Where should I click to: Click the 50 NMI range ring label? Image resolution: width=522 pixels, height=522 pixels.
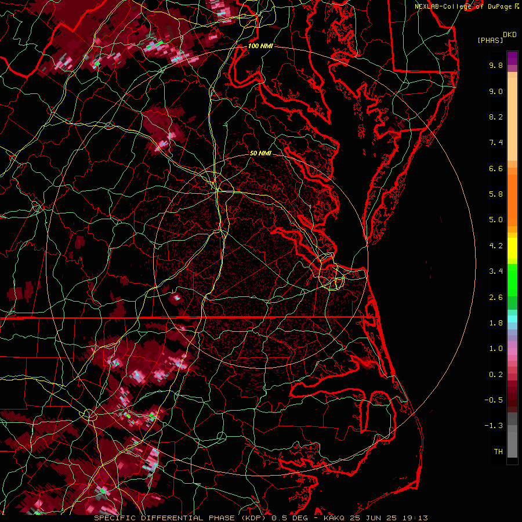260,153
